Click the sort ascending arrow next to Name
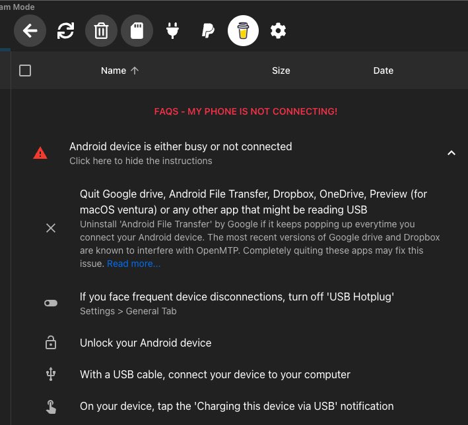 point(135,71)
